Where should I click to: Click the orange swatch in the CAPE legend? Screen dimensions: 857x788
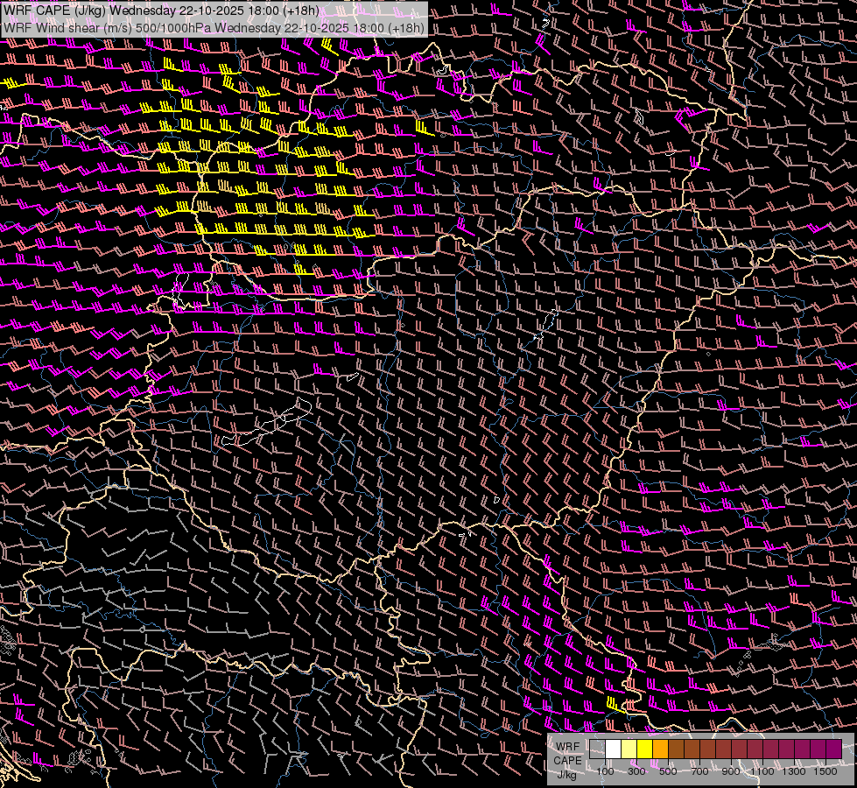661,749
